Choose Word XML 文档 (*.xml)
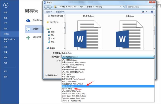 click(108, 91)
